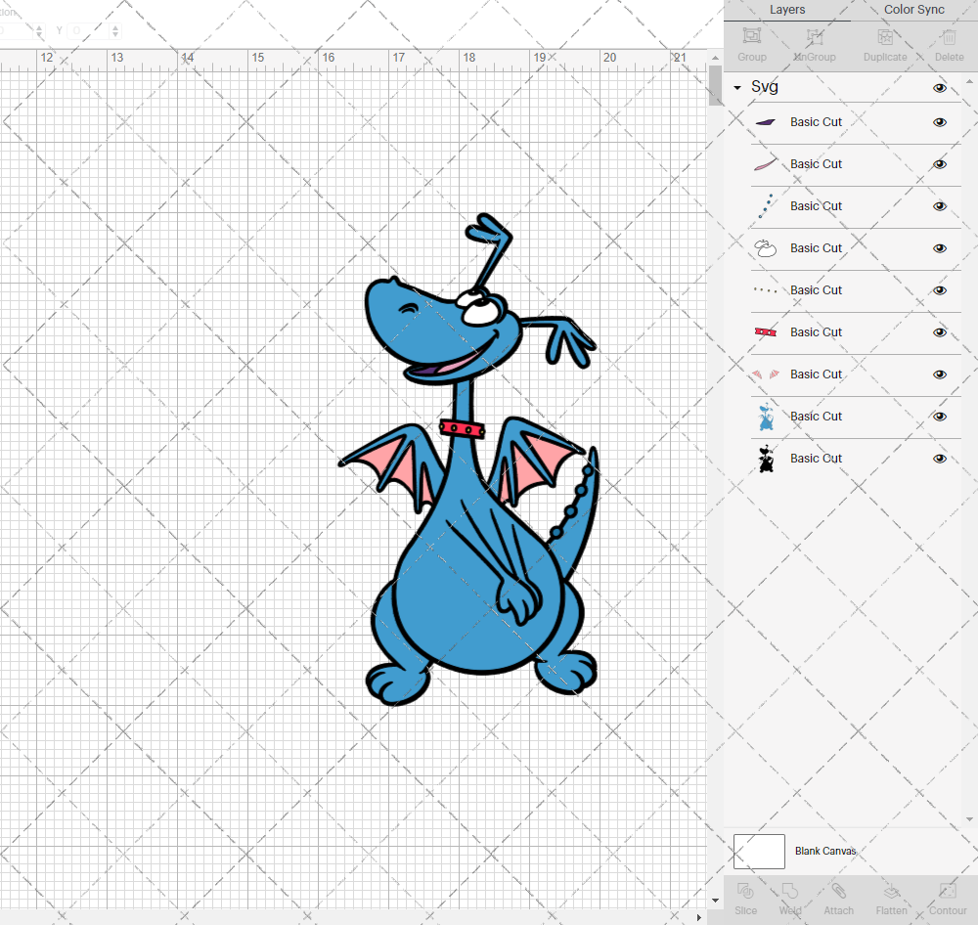
Task: Click the canvas scroll-up arrow
Action: click(716, 58)
